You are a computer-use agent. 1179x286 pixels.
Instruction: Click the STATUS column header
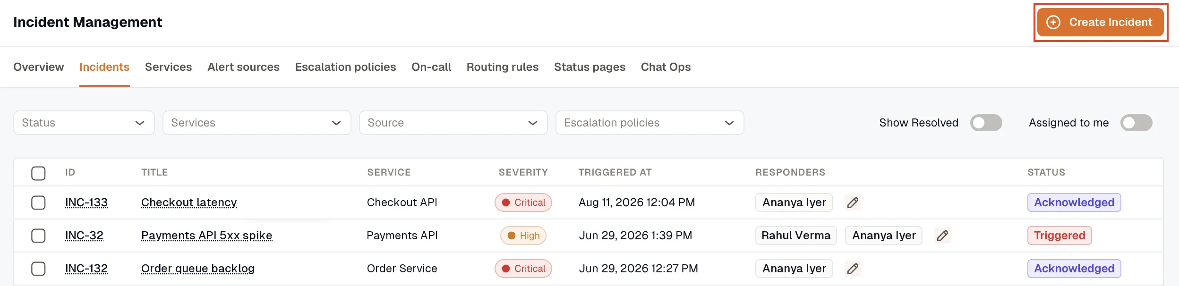1046,172
